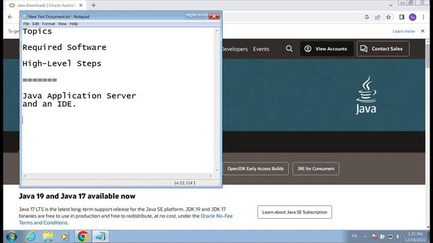Open Events in Oracle navigation
Image resolution: width=433 pixels, height=243 pixels.
(261, 49)
